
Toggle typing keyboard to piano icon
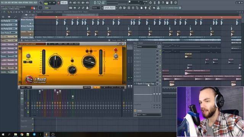tap(71, 8)
